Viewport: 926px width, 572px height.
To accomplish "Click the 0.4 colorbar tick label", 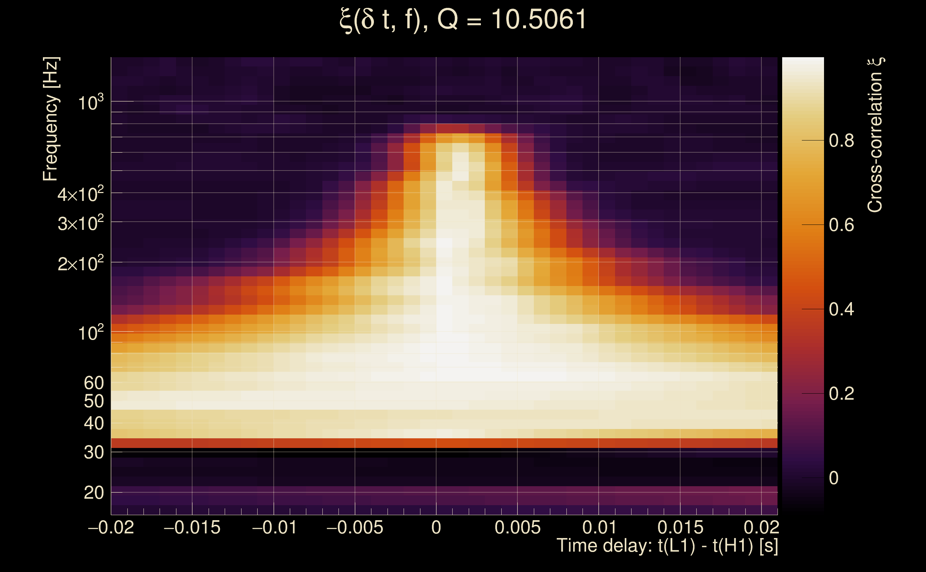I will click(x=841, y=310).
